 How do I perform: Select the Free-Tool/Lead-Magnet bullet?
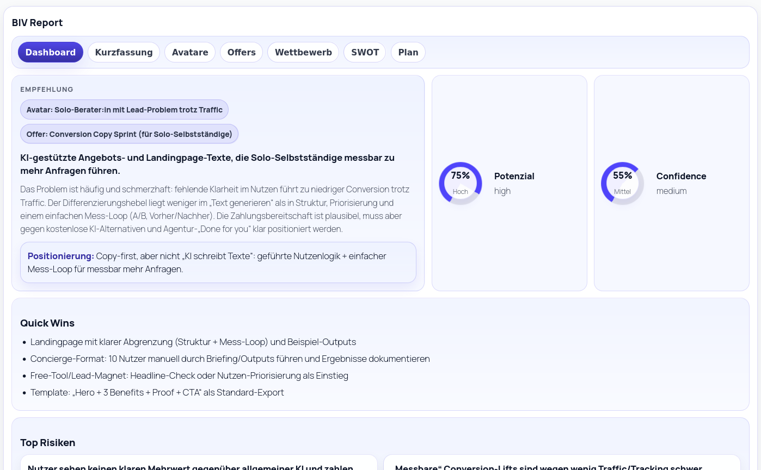coord(189,375)
